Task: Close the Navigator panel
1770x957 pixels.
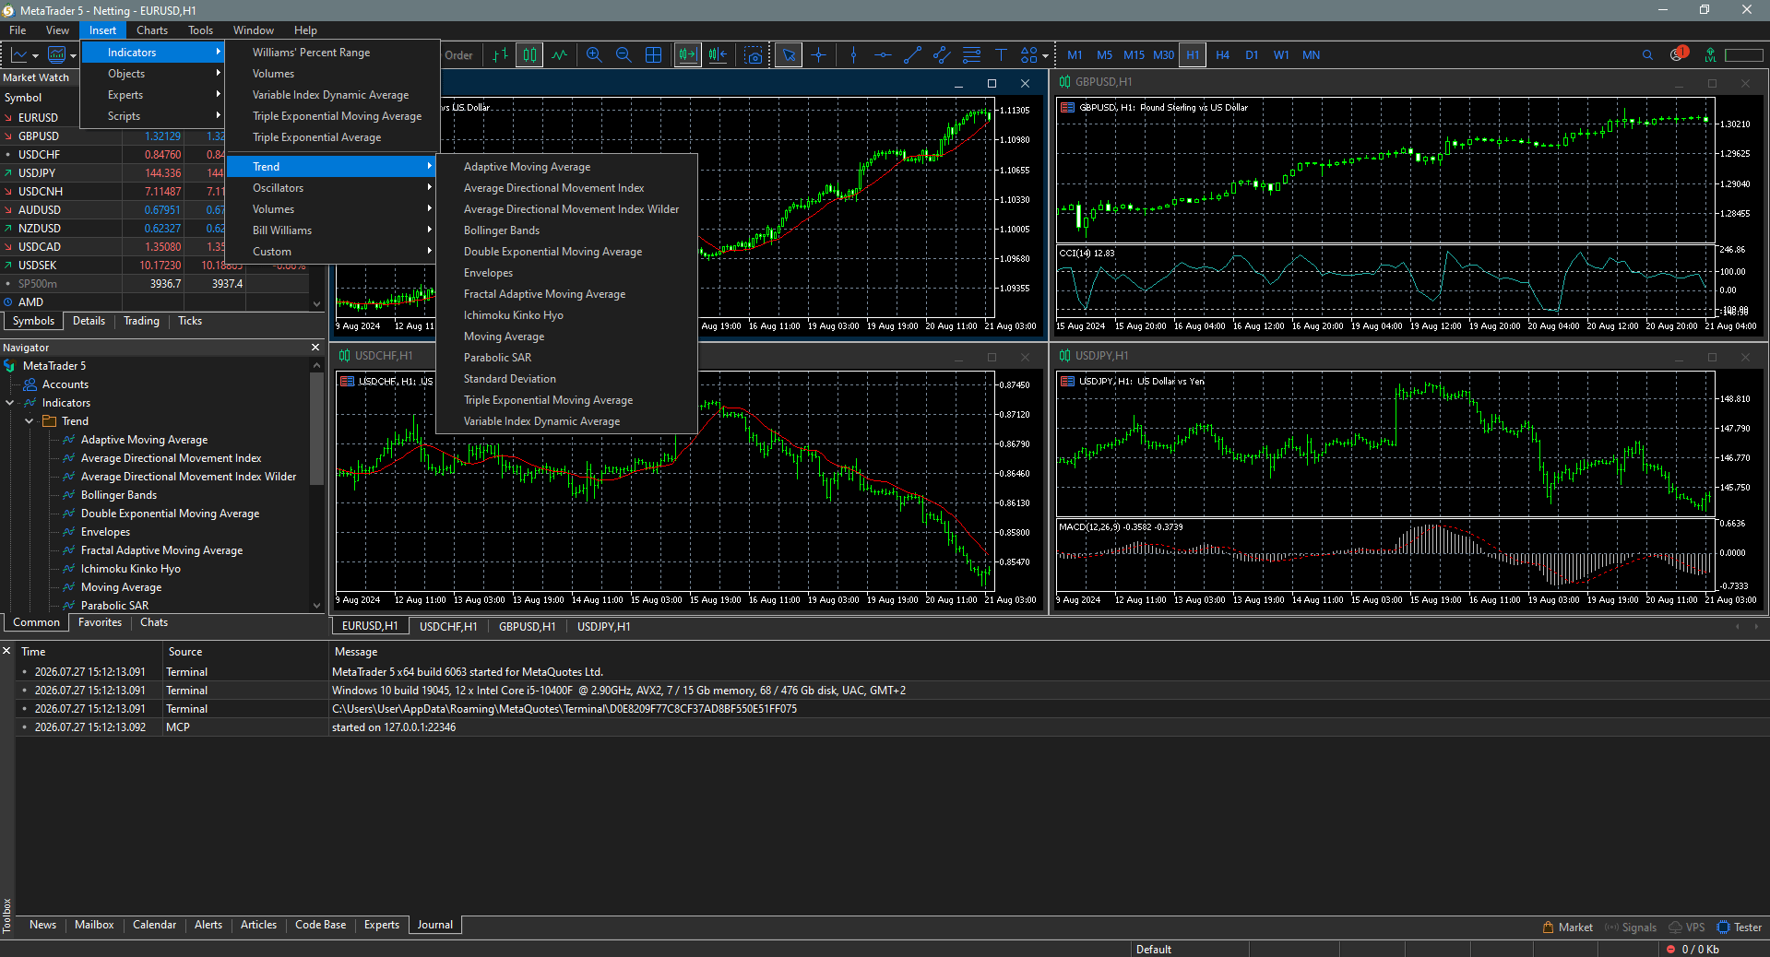Action: (x=315, y=348)
